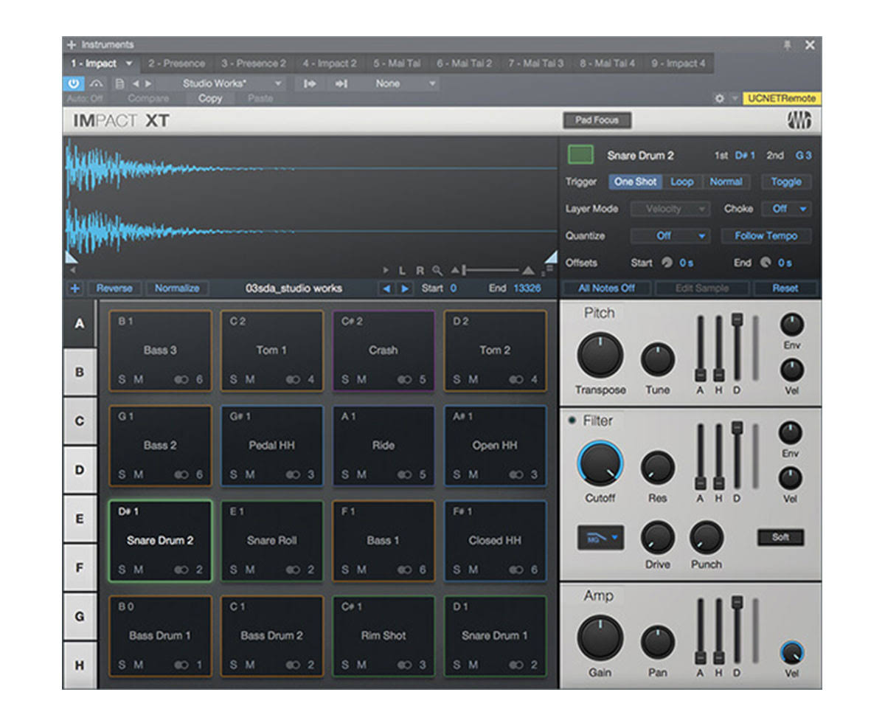
Task: Preview sample with small play triangle
Action: point(386,271)
